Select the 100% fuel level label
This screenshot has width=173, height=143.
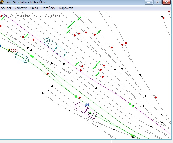tap(15, 51)
